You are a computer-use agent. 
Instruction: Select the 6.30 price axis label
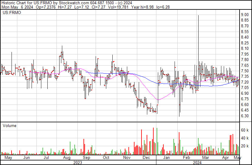245,116
